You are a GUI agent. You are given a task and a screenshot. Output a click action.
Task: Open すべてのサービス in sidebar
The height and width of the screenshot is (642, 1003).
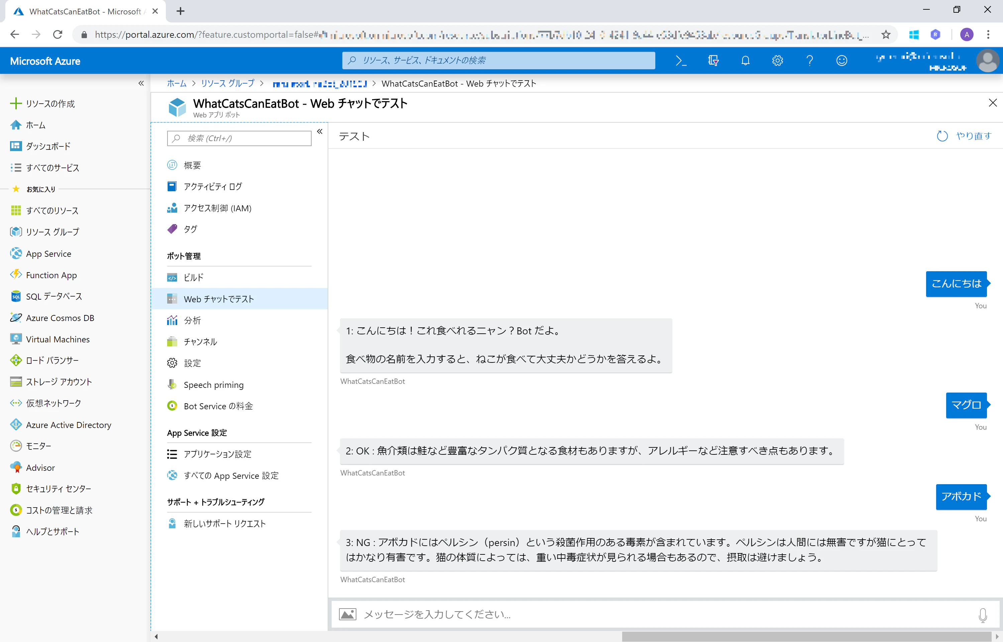pos(75,168)
